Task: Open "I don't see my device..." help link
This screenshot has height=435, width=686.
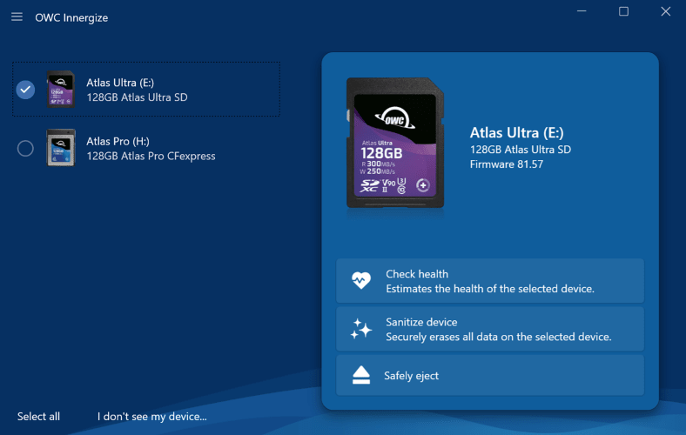Action: coord(151,416)
